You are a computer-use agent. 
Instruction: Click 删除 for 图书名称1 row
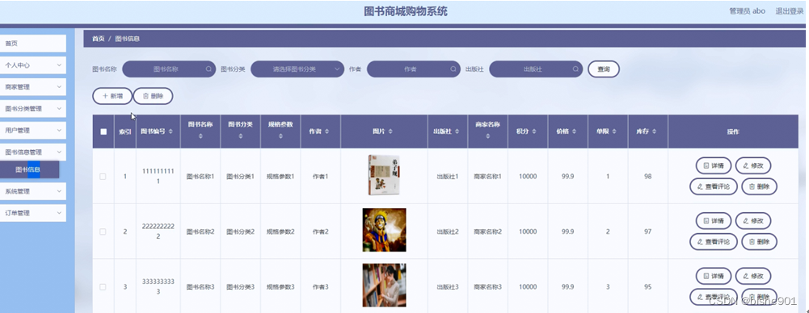[760, 186]
